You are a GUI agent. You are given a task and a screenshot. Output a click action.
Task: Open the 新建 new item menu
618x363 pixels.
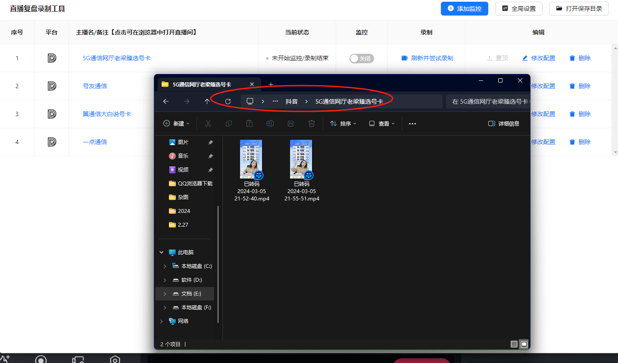[177, 123]
